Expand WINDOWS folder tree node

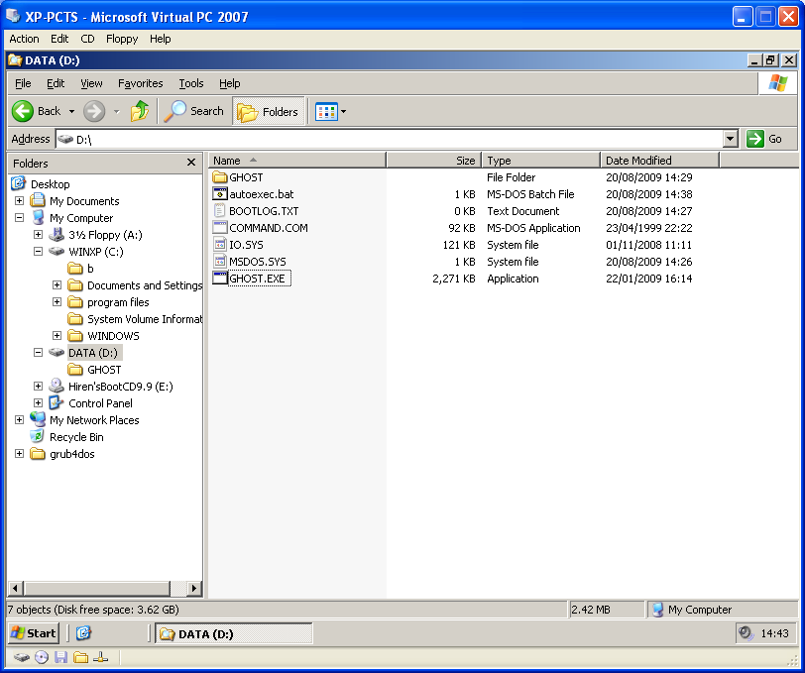click(x=57, y=336)
